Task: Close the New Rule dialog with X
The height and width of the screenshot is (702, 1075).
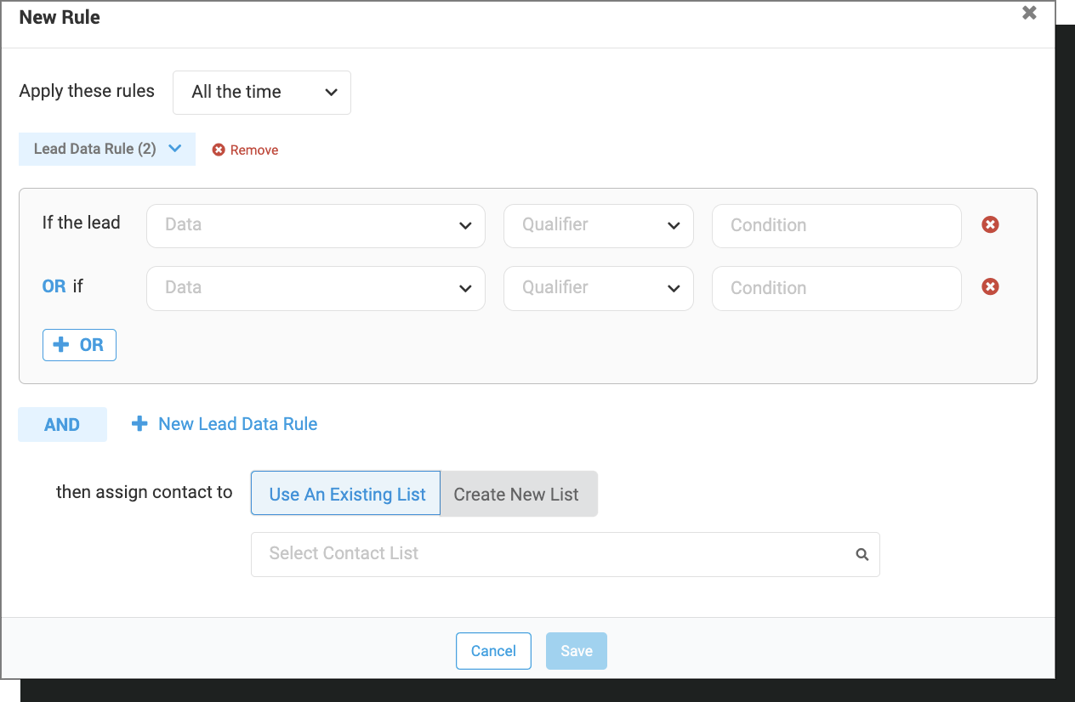Action: coord(1029,13)
